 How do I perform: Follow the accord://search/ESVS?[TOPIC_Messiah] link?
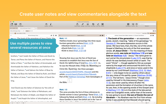pyautogui.click(x=75, y=72)
